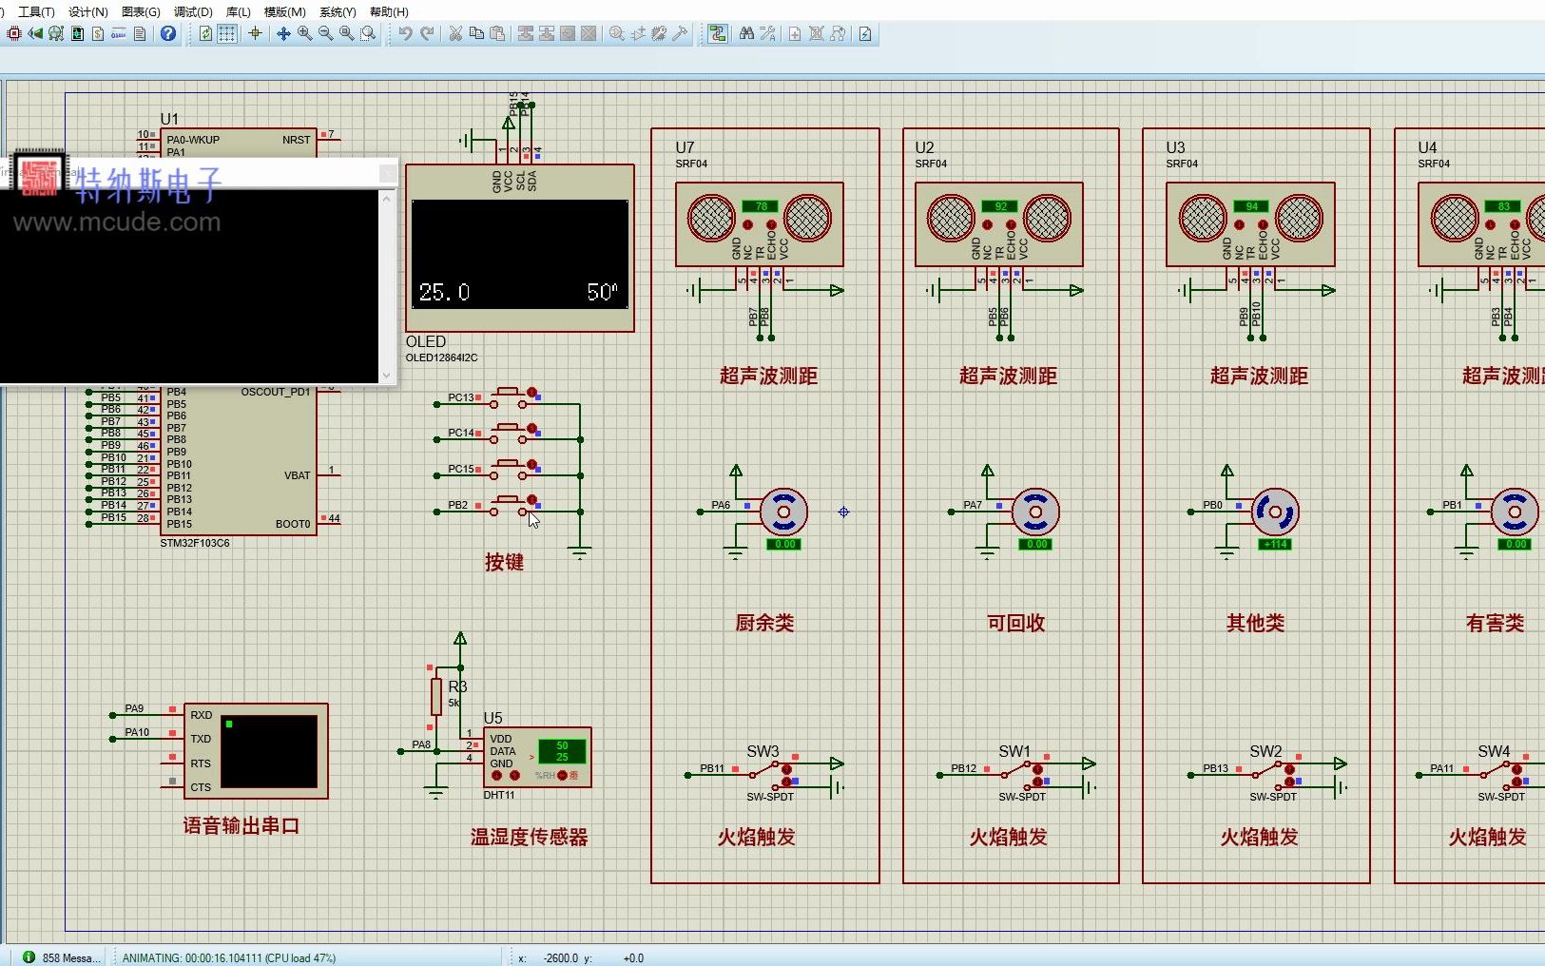Click the redraw display icon
The image size is (1545, 966).
(205, 34)
